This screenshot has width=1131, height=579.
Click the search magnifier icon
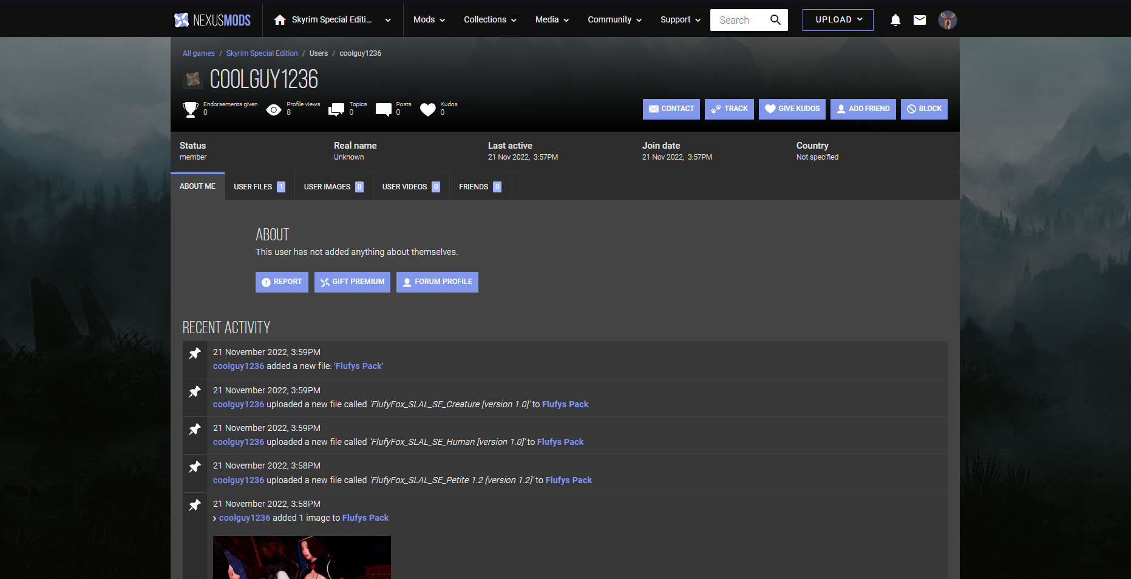click(x=775, y=20)
